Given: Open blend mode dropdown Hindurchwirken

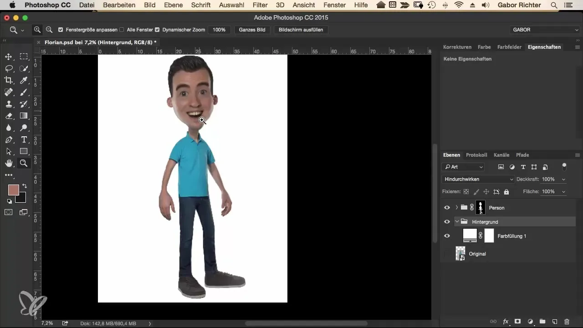Looking at the screenshot, I should point(478,179).
